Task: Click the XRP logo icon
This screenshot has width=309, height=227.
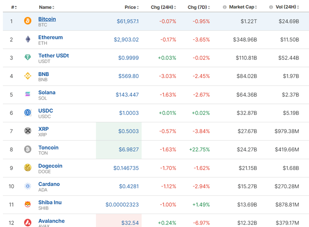Action: pyautogui.click(x=28, y=131)
